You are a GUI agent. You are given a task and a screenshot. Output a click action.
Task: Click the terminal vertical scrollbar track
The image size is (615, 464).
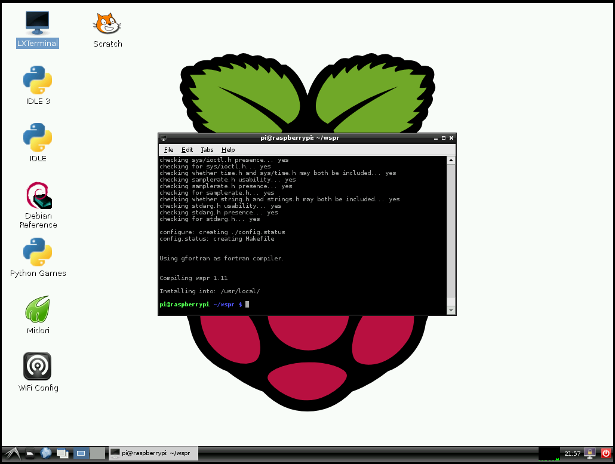point(451,235)
